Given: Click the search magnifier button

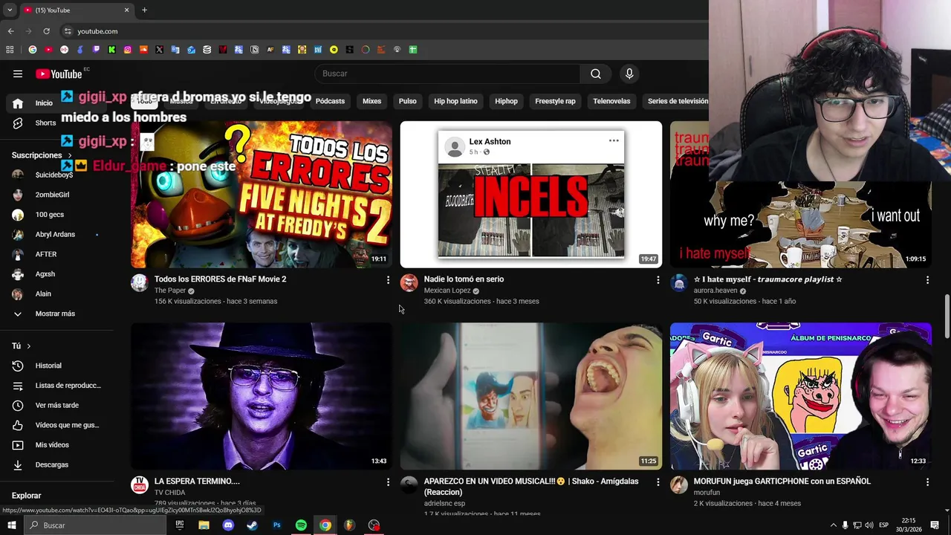Looking at the screenshot, I should [595, 74].
